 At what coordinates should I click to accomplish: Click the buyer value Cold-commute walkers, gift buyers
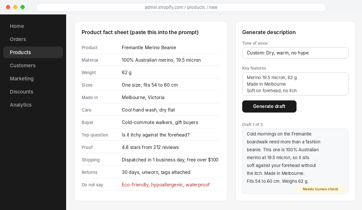point(160,122)
